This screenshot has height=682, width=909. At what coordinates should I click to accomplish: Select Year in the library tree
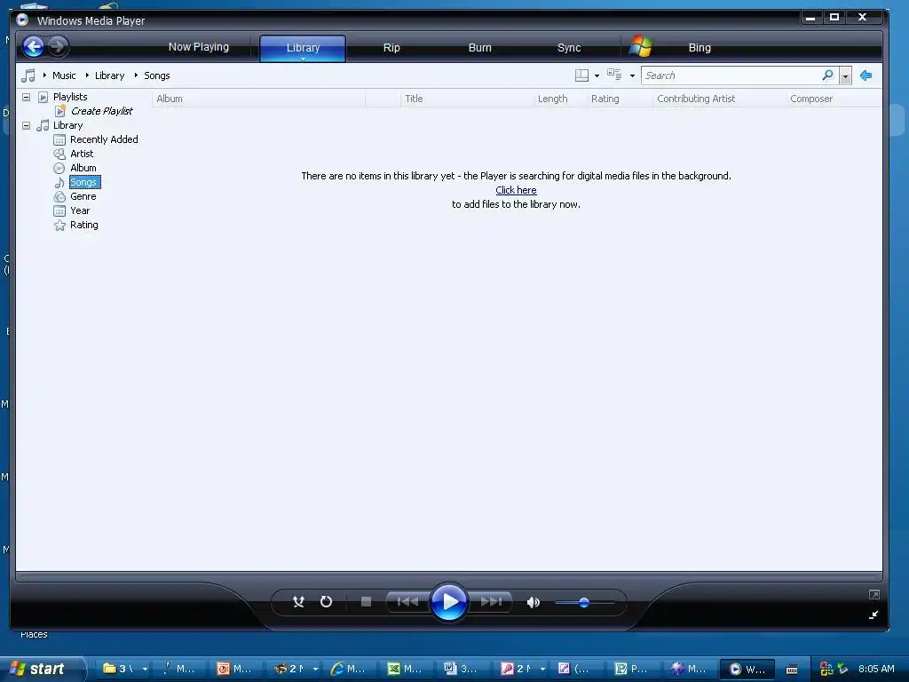click(80, 210)
